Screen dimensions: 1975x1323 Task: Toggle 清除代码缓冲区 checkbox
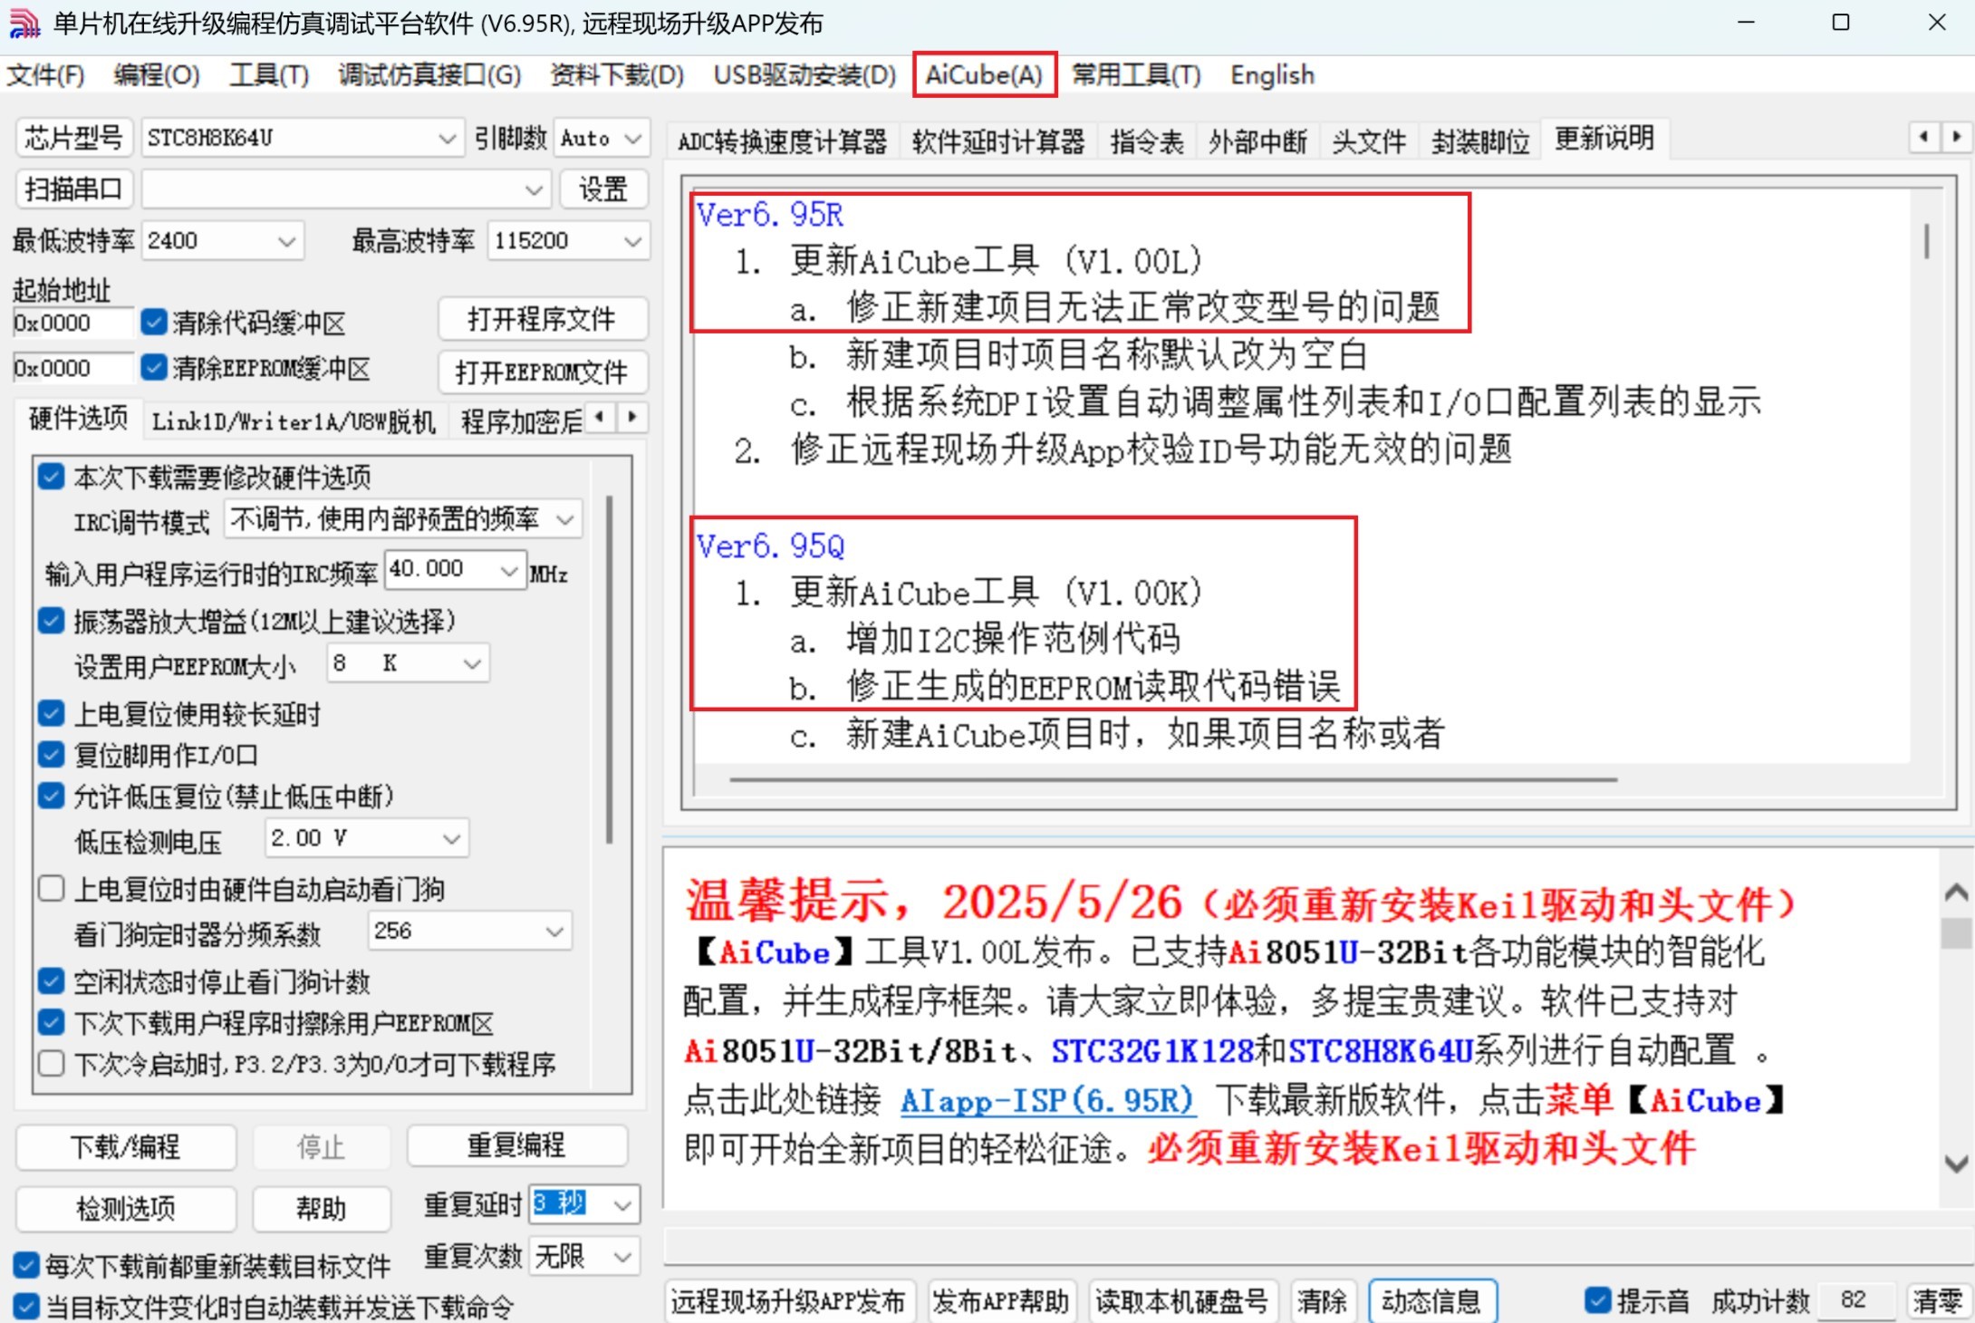click(154, 322)
